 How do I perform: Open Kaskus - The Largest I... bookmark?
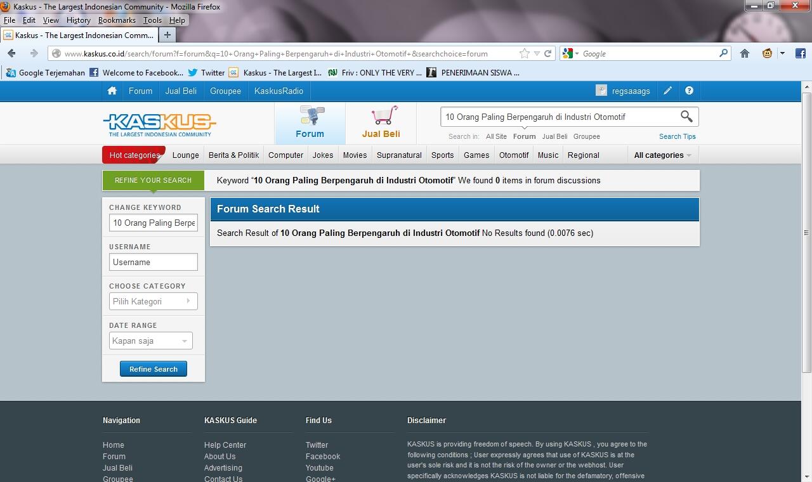[276, 72]
